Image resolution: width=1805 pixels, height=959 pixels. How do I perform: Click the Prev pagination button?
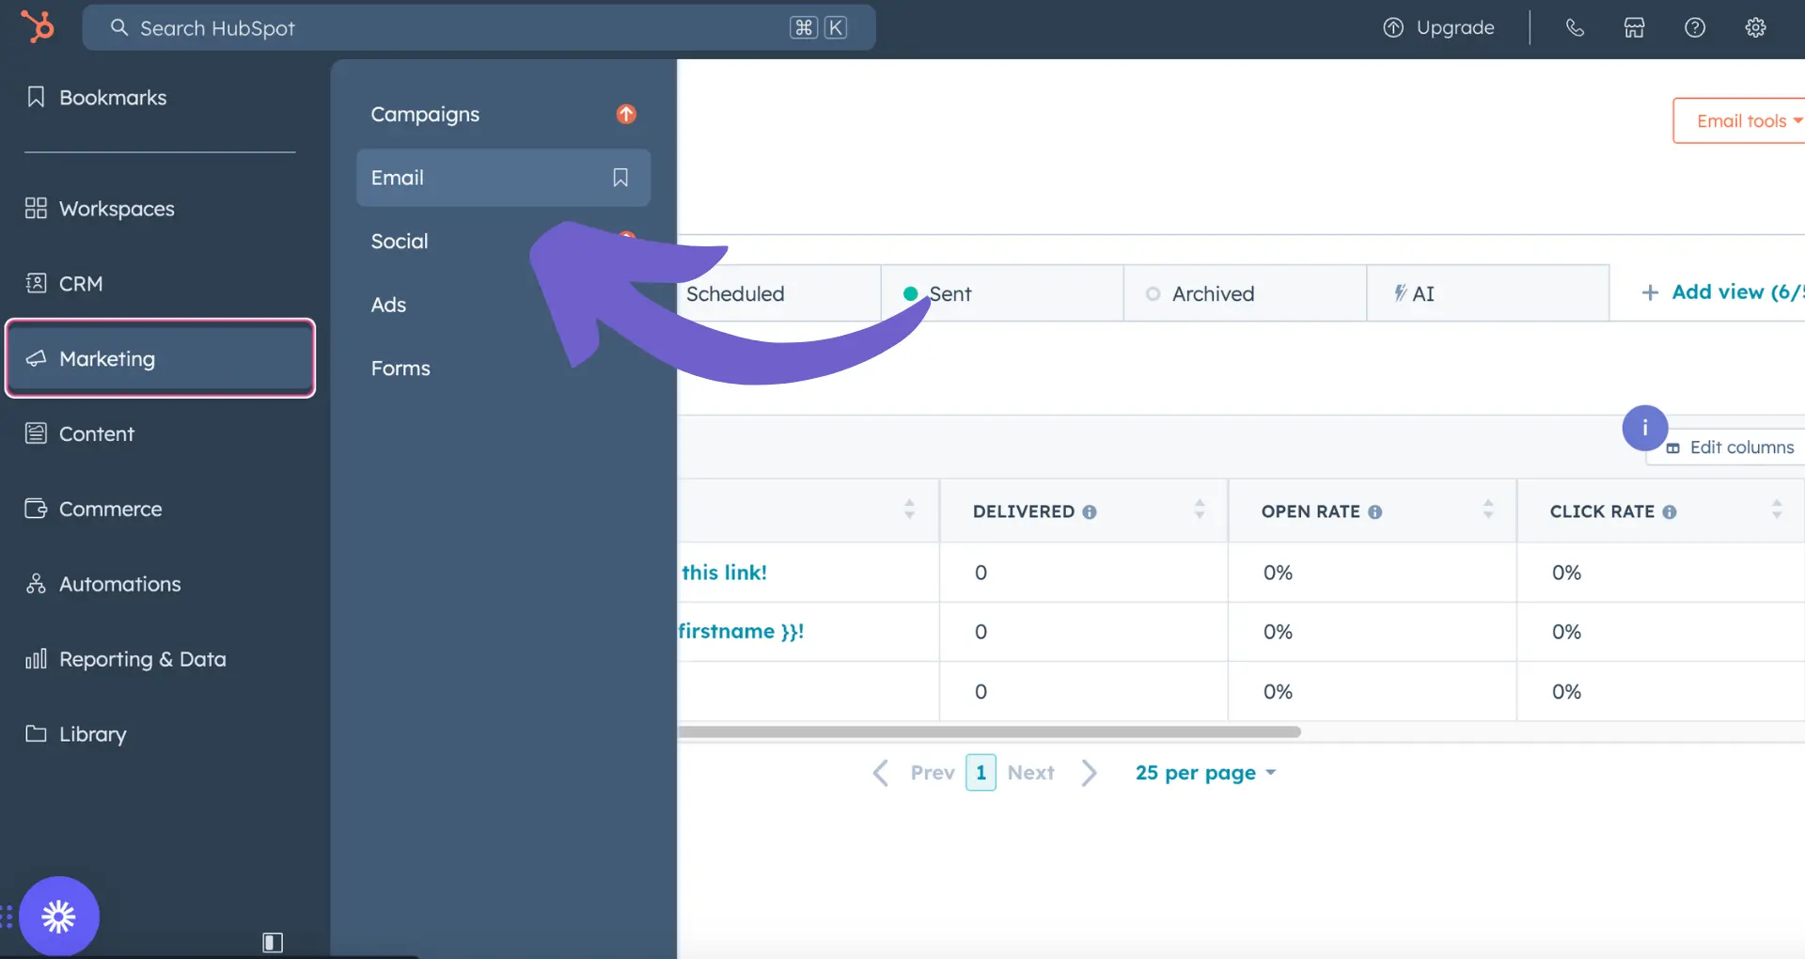pos(933,773)
